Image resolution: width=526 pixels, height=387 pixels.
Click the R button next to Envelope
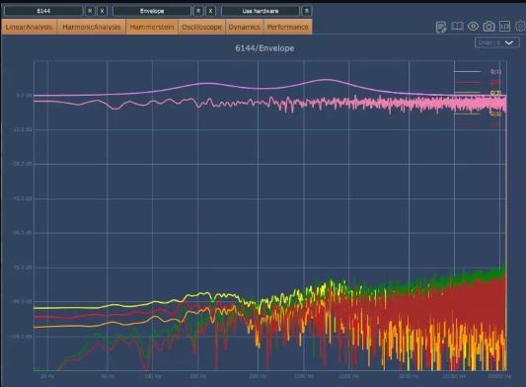pos(198,11)
